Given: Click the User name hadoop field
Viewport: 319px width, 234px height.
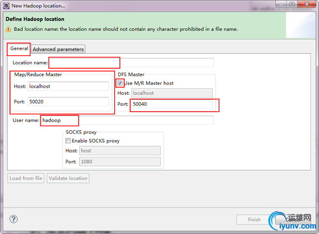Looking at the screenshot, I should tap(127, 120).
